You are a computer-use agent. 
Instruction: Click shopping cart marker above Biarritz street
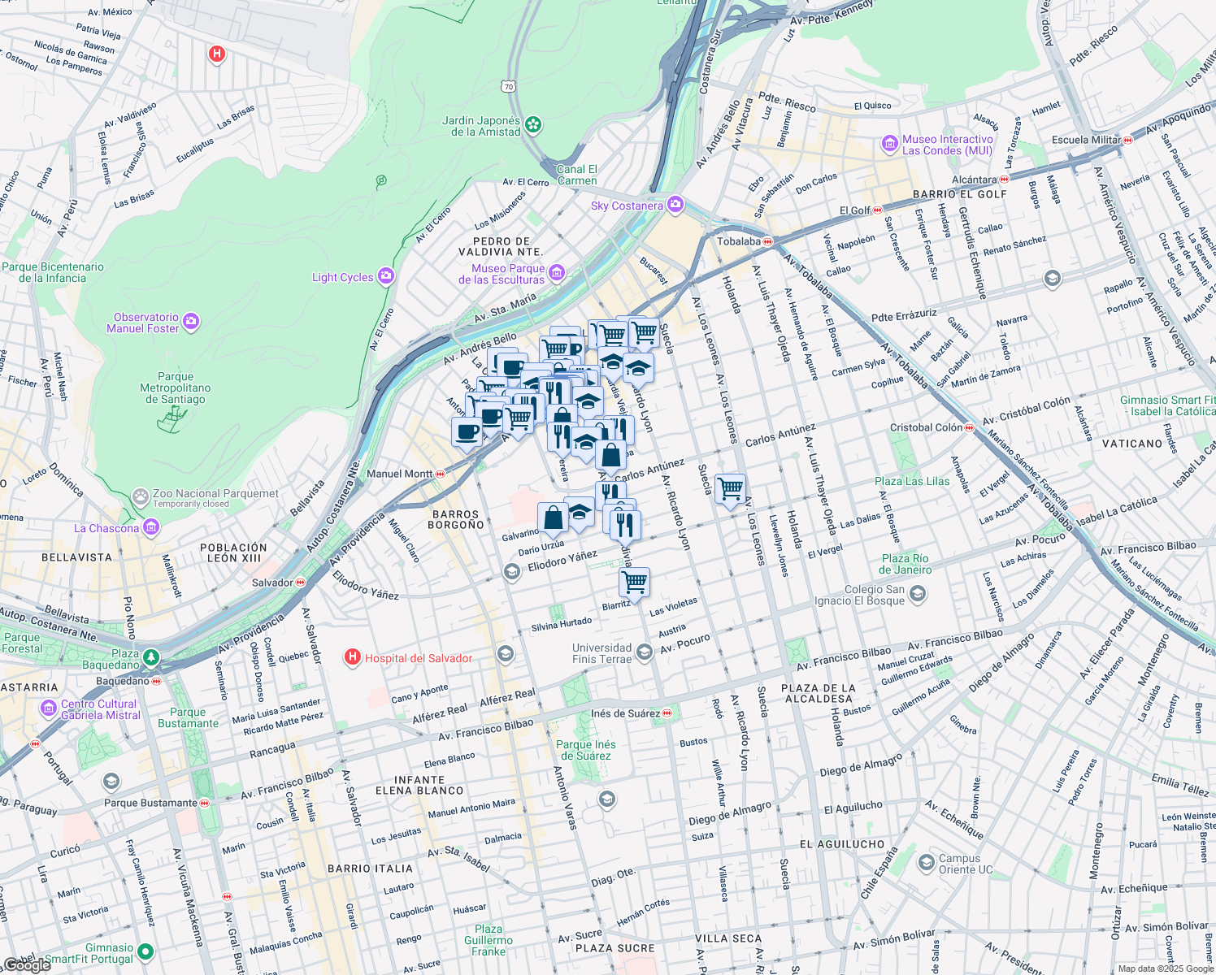(x=634, y=583)
